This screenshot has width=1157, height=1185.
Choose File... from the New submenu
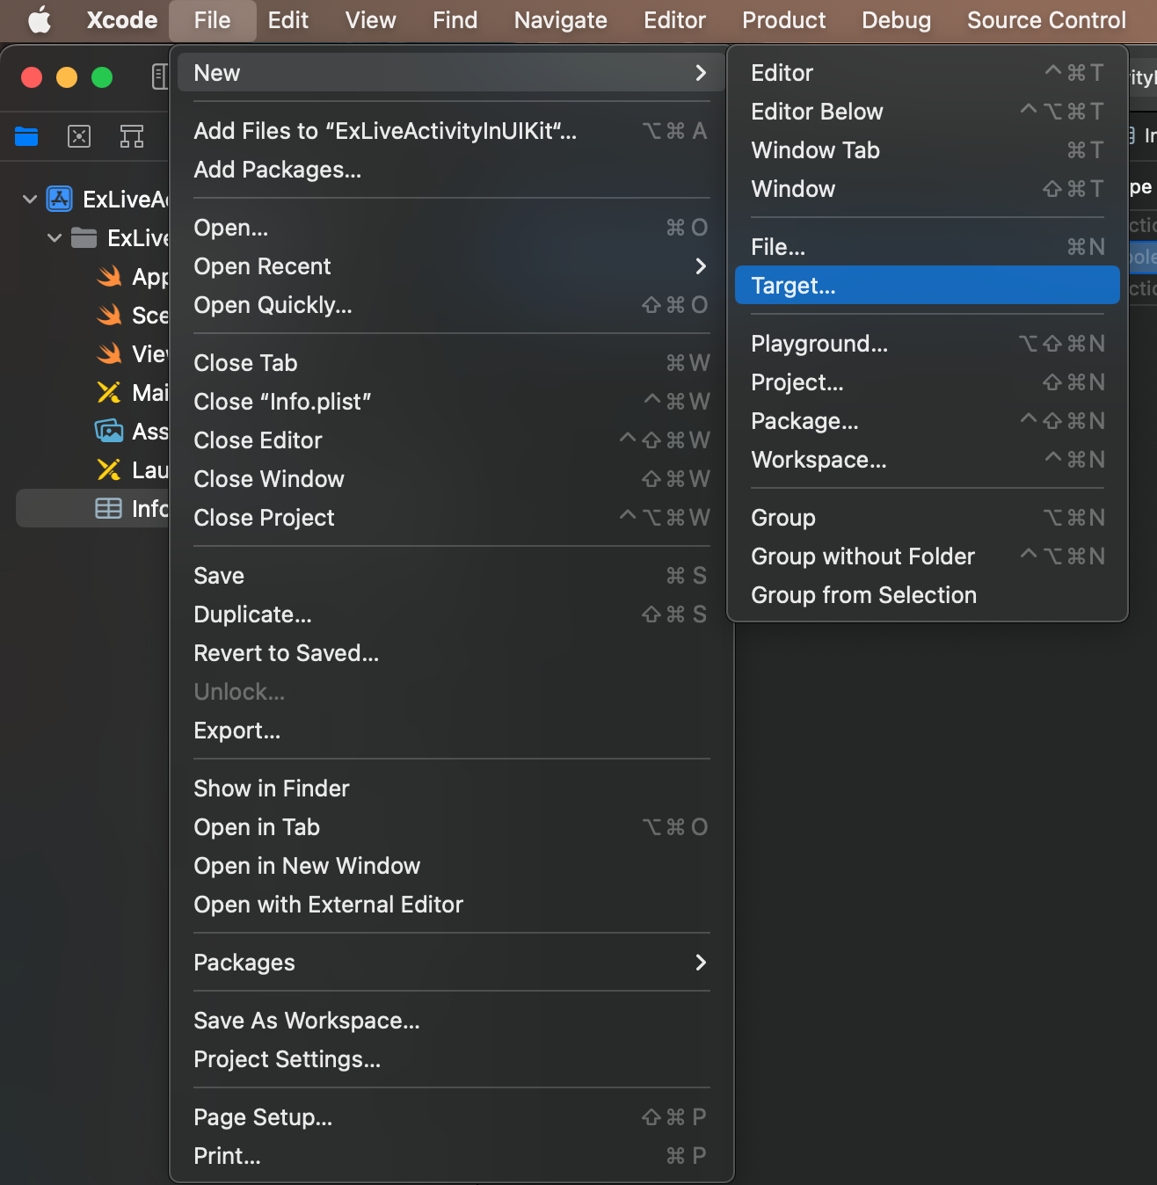[x=928, y=247]
